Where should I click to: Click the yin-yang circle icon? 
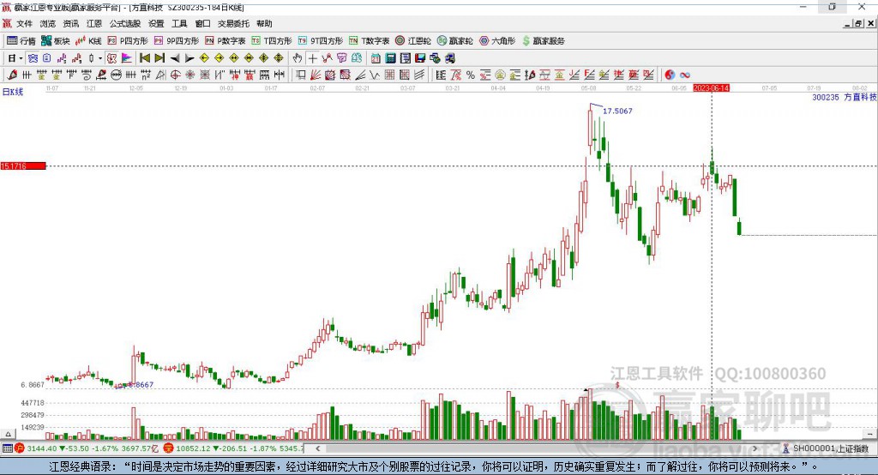[x=670, y=75]
